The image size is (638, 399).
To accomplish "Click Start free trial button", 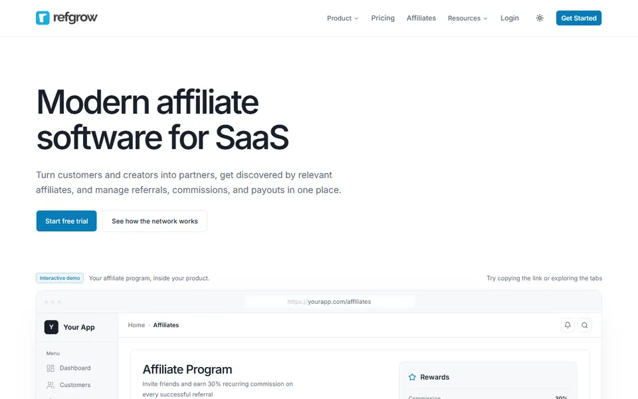I will point(66,221).
